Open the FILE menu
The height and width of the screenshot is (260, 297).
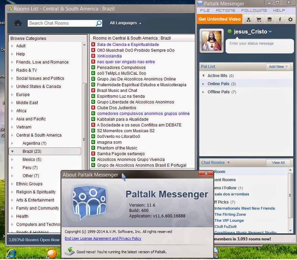[x=205, y=10]
